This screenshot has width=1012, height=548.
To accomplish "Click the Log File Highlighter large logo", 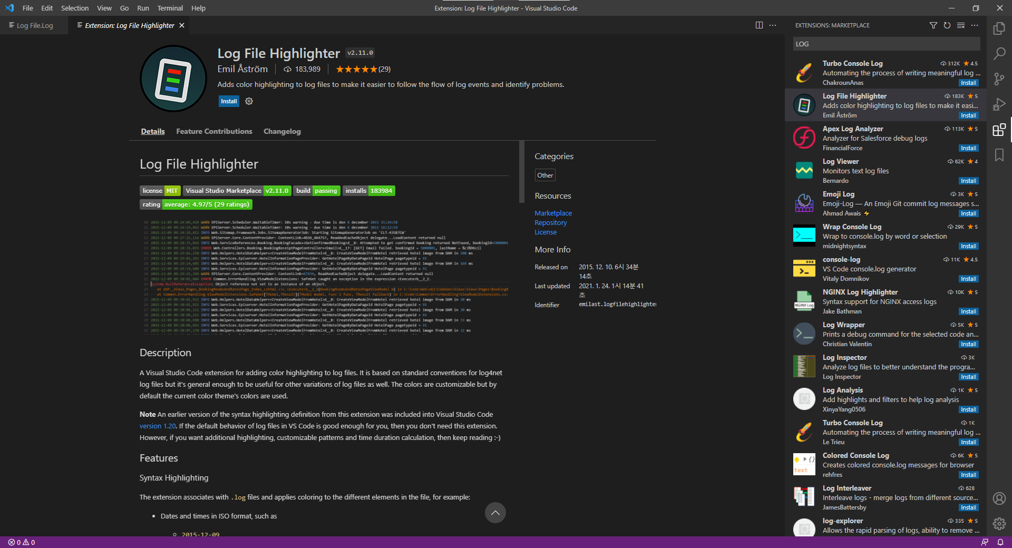I will pos(173,79).
